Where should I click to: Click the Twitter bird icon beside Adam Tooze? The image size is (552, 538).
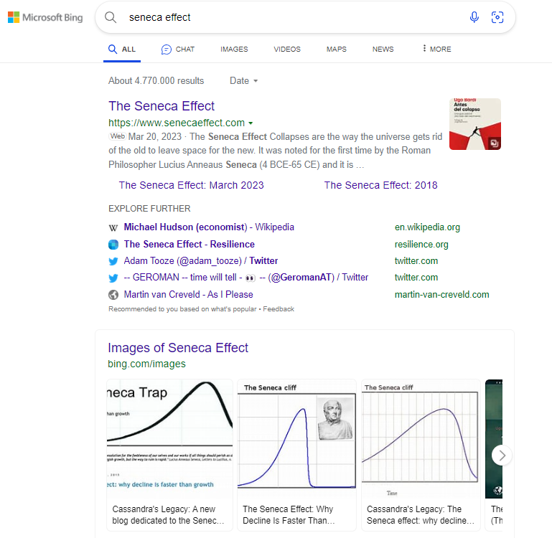click(x=113, y=261)
